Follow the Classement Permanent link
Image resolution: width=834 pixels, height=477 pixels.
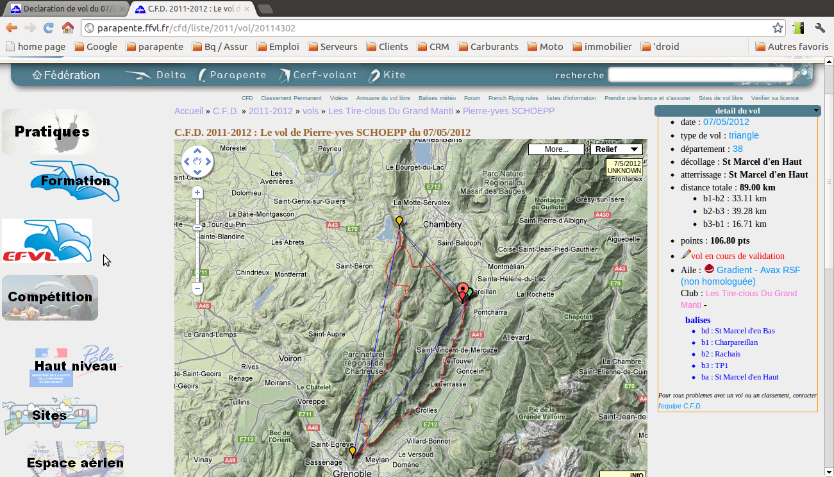pos(291,98)
